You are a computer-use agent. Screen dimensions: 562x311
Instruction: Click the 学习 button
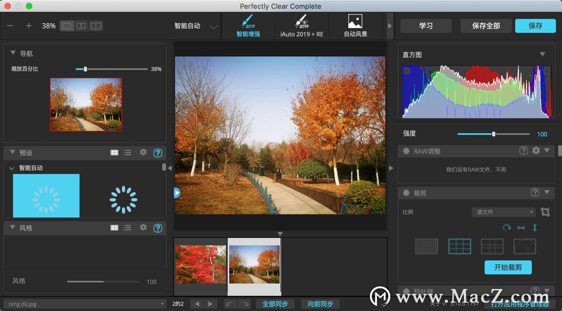pyautogui.click(x=426, y=26)
